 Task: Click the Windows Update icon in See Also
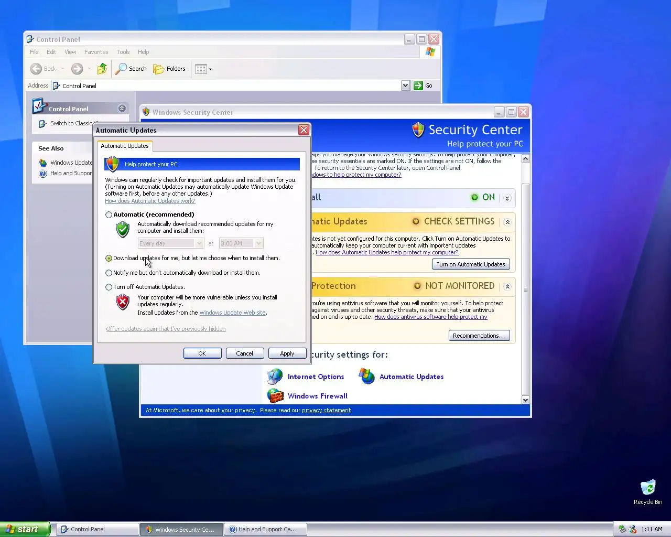[43, 163]
